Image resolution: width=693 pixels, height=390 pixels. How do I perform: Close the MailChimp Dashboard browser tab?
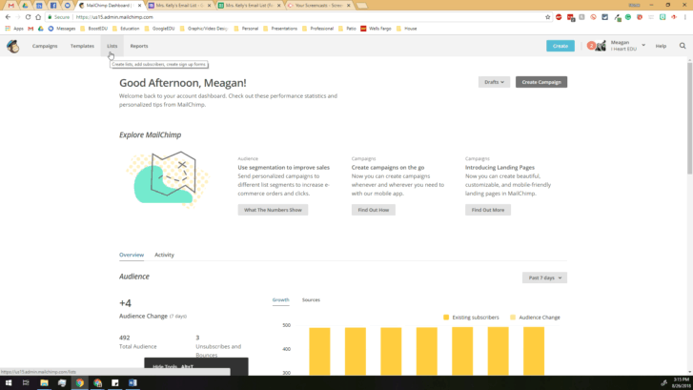140,6
